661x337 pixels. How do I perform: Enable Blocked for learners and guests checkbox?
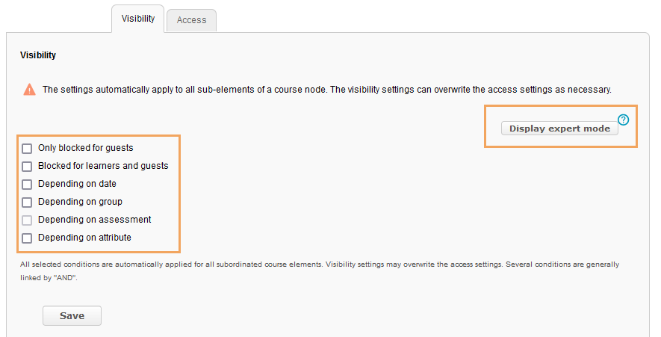click(x=27, y=166)
